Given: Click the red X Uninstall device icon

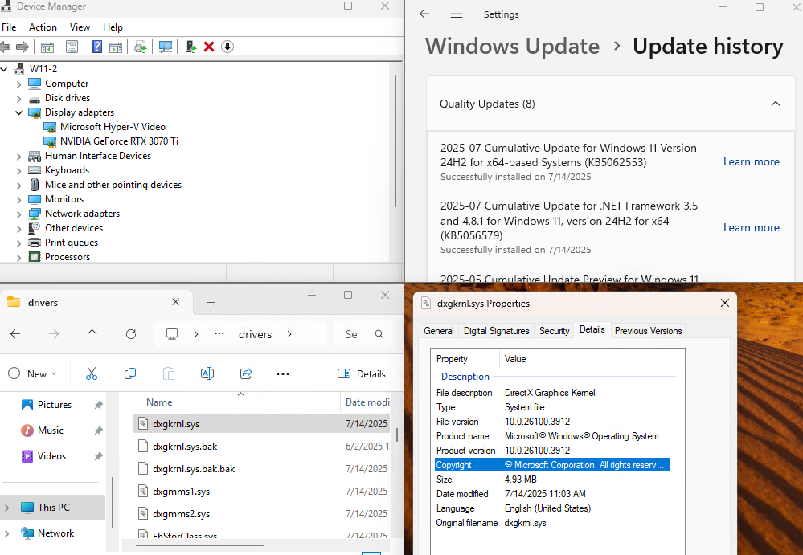Looking at the screenshot, I should (209, 47).
